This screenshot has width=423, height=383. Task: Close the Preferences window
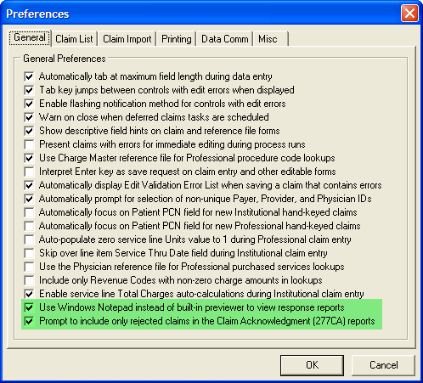409,14
